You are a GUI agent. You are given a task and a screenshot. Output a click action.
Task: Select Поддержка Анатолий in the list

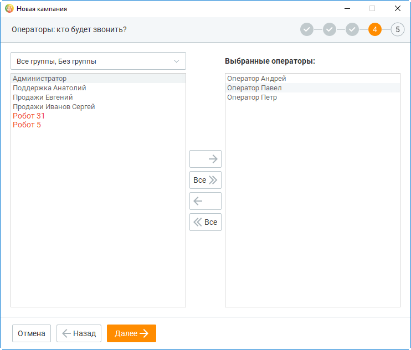point(98,87)
